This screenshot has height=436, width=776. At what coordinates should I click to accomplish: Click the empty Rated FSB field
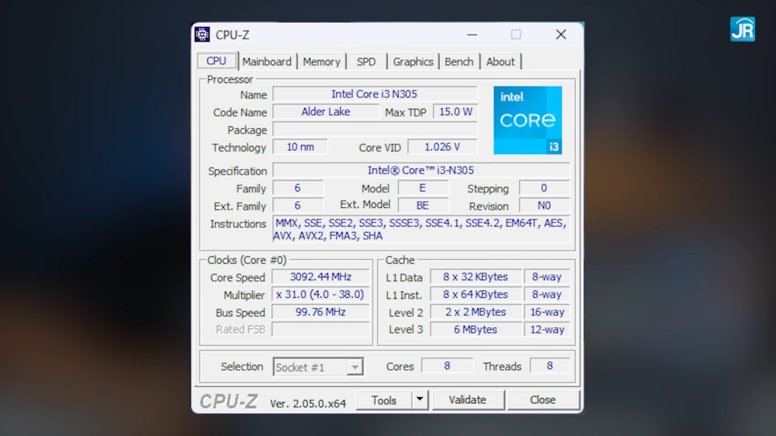(320, 329)
